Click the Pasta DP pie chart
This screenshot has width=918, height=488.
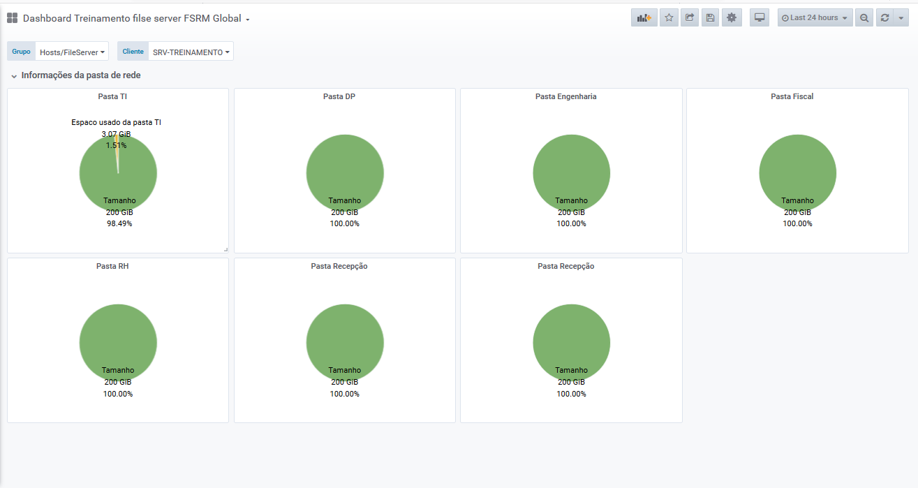point(345,173)
